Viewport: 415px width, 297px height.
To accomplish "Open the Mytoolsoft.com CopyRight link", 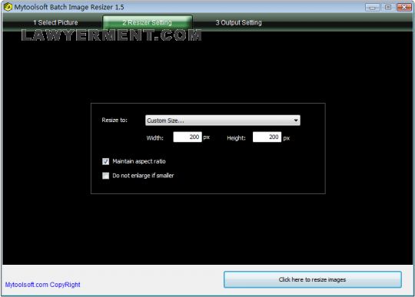I will point(42,285).
